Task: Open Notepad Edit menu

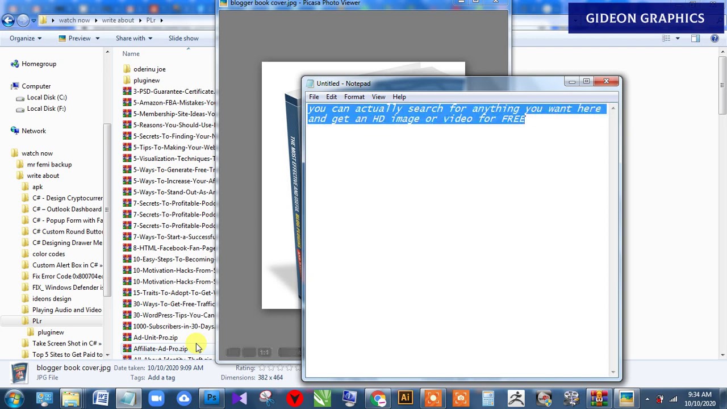Action: pos(331,97)
